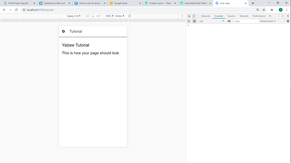The width and height of the screenshot is (291, 163).
Task: Click the device height field 640
Action: (98, 16)
